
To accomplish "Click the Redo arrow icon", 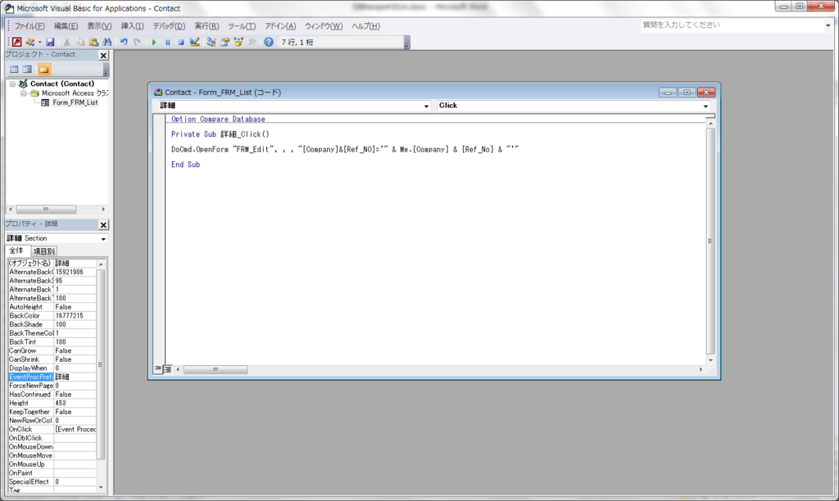I will tap(138, 42).
